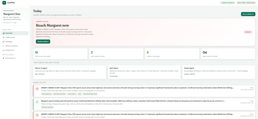Click the quote beginning 'Good morning! Feeling pretty good today'
Screen dimensions: 258x119
click(x=82, y=104)
